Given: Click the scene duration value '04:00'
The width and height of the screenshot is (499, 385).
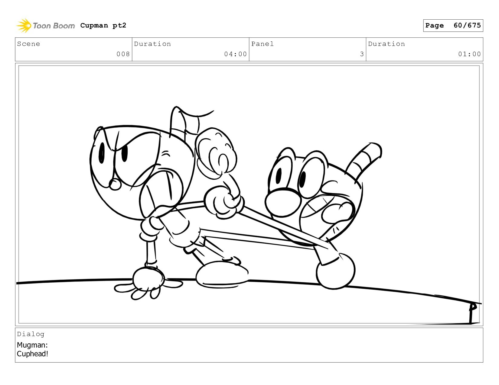Looking at the screenshot, I should pos(236,54).
